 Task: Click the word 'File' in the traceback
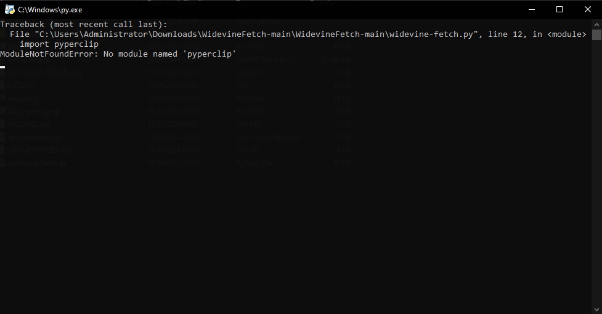coord(20,34)
